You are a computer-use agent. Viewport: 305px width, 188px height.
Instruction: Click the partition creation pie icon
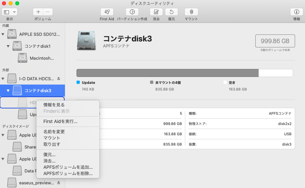coord(132,12)
